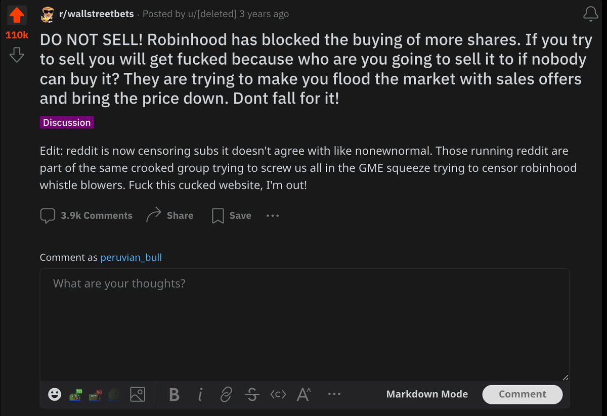The height and width of the screenshot is (416, 607).
Task: Insert the NO frog emote
Action: 96,394
